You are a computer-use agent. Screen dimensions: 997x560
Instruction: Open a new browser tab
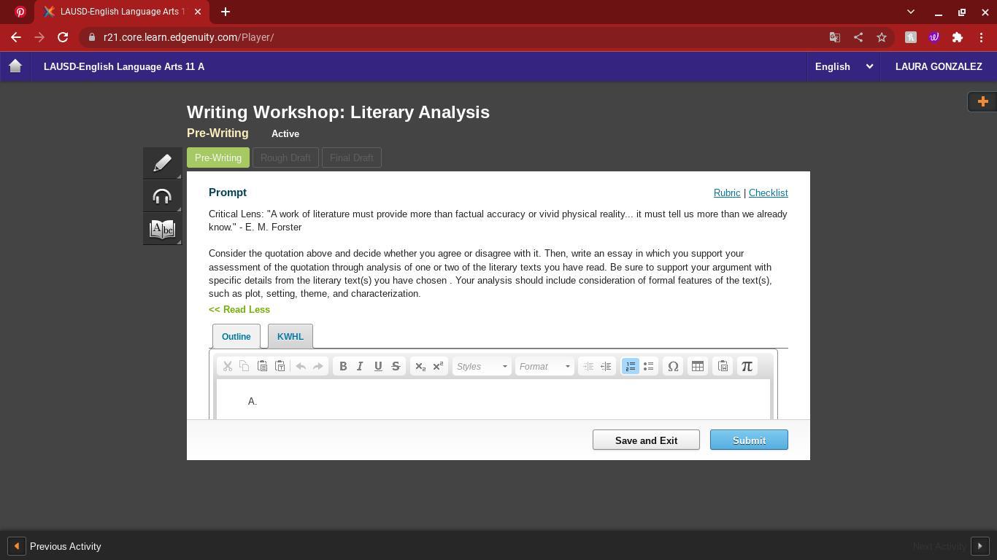pyautogui.click(x=226, y=12)
